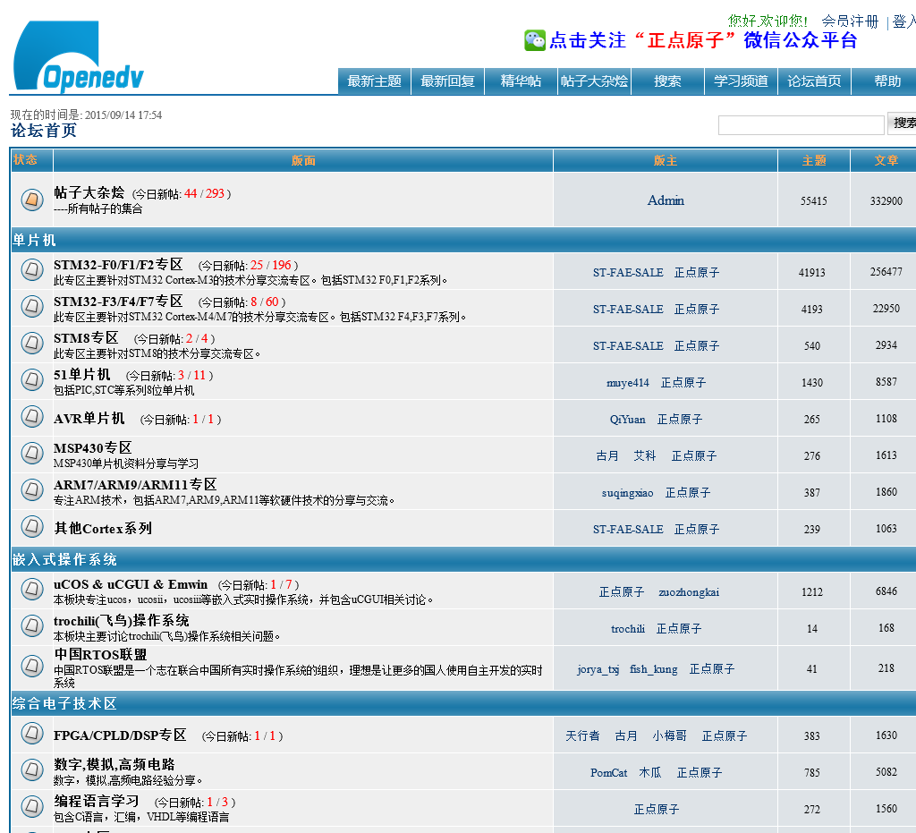Click moderator PomCat link
Screen dimensions: 916x833
(x=608, y=773)
